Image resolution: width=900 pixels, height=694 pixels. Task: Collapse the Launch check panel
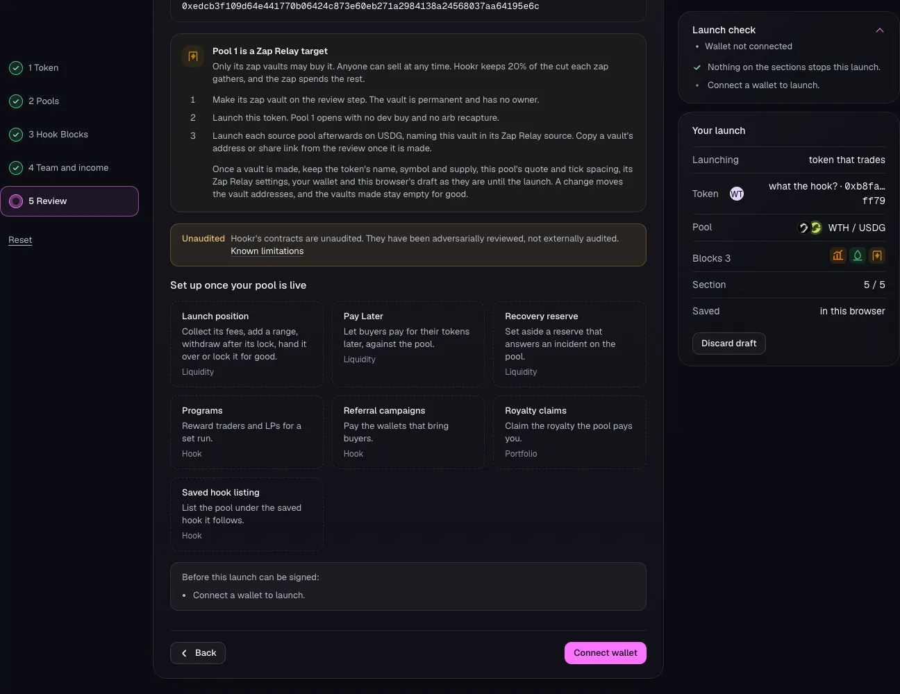[880, 30]
